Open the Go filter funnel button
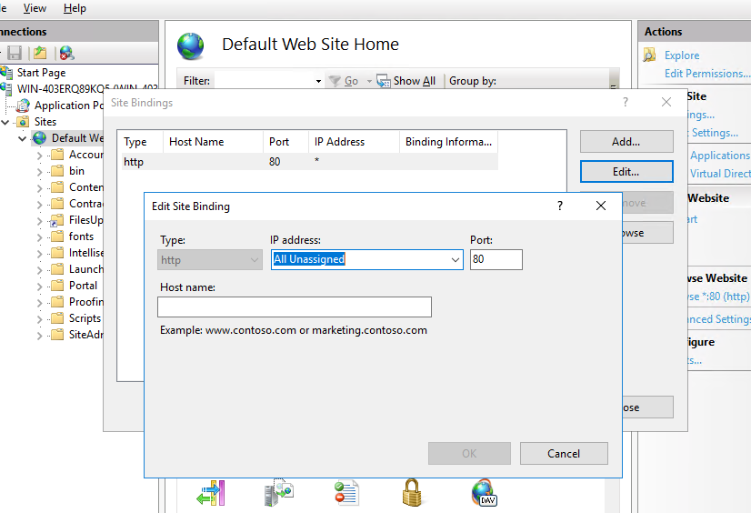Screen dimensions: 751x513 pos(335,81)
